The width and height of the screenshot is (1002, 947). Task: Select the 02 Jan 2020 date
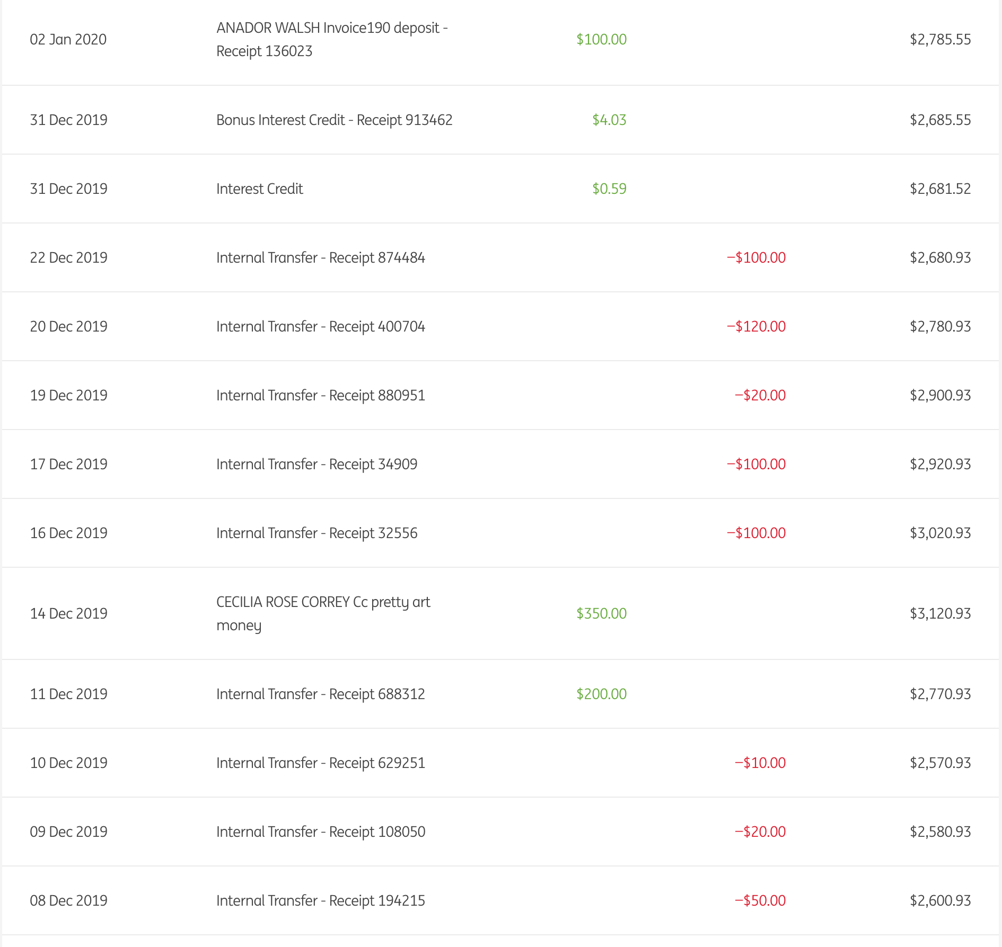[x=68, y=40]
